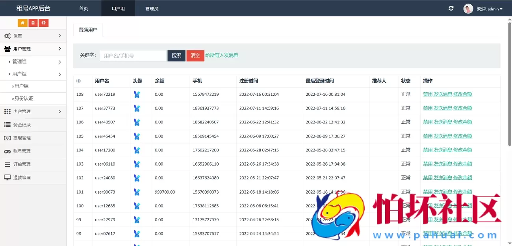512x246 pixels.
Task: Expand the 设置 menu chevron
Action: (x=60, y=35)
